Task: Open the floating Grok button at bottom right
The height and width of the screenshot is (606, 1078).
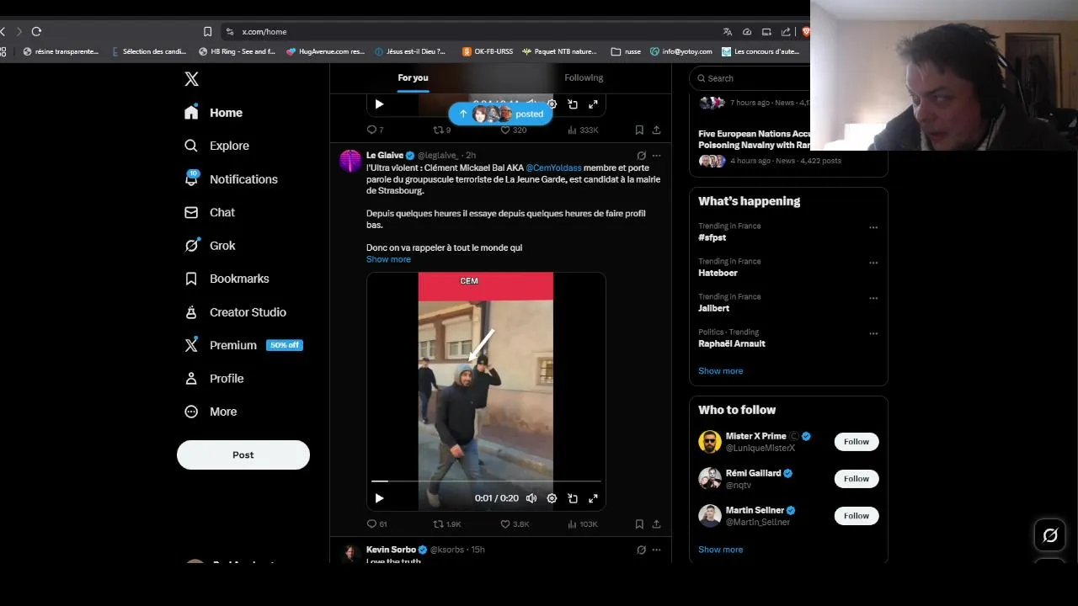Action: tap(1050, 535)
